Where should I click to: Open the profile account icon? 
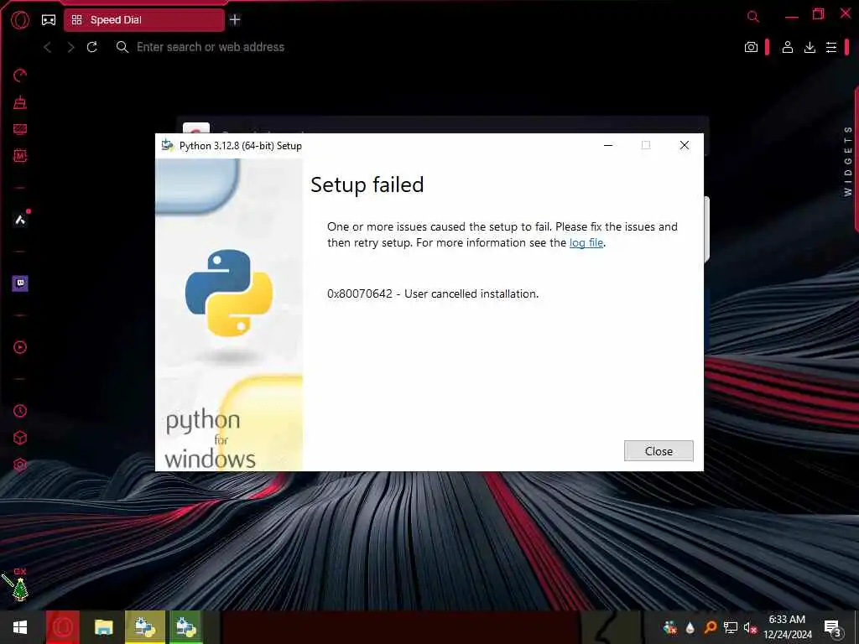[x=787, y=47]
